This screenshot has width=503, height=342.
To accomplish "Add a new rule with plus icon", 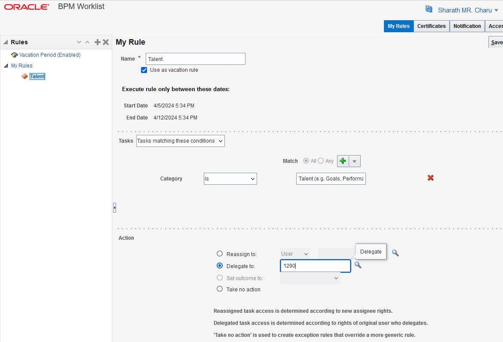I will tap(98, 42).
